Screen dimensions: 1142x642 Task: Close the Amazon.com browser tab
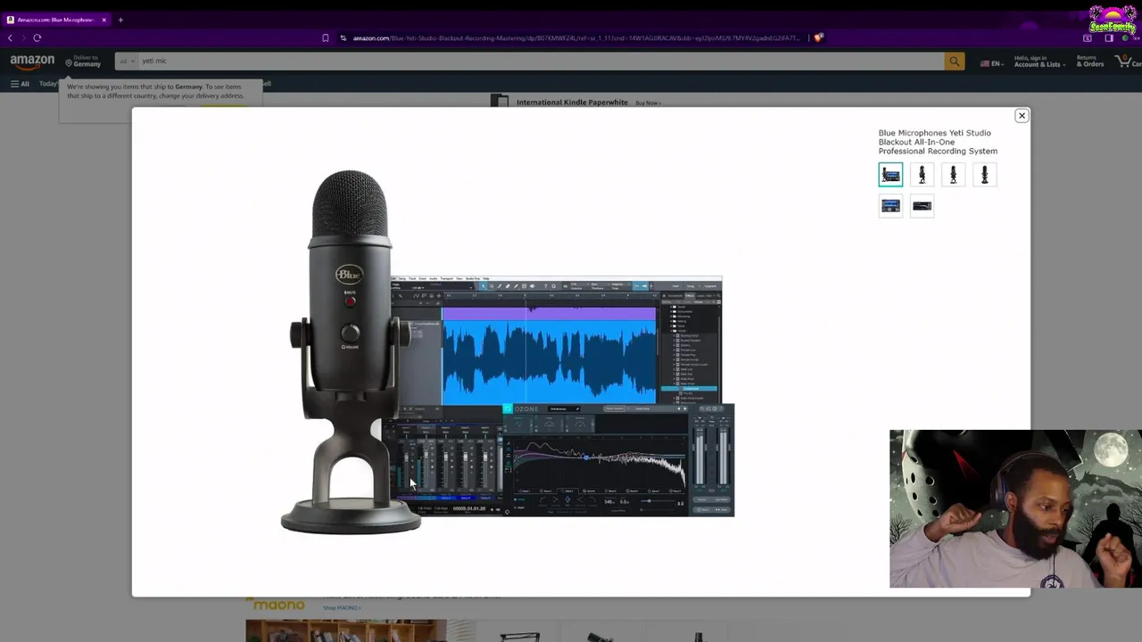103,20
